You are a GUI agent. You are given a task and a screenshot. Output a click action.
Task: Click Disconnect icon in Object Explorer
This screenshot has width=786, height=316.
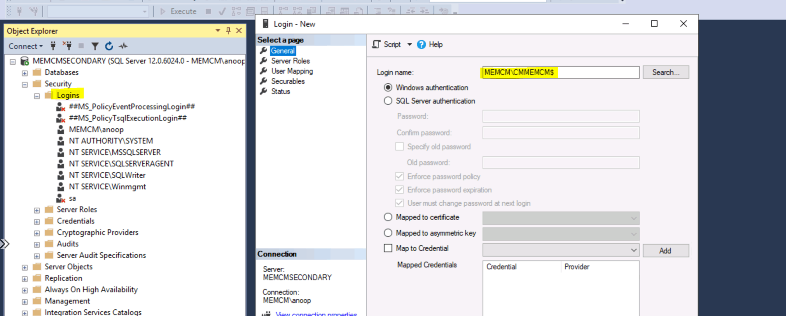67,46
